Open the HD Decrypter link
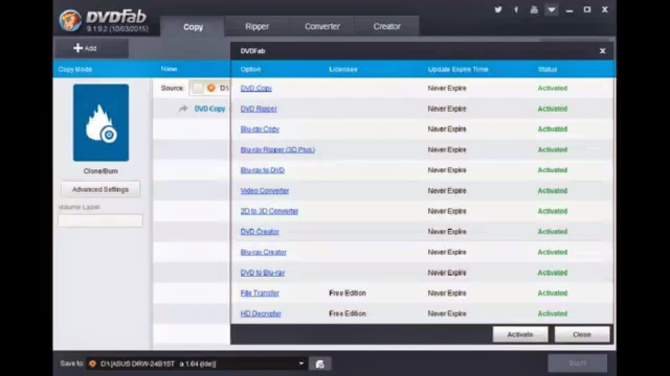 point(261,313)
